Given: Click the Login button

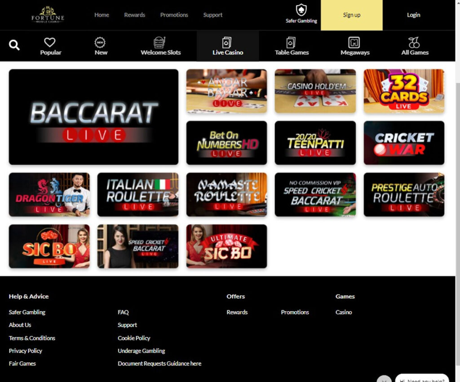Looking at the screenshot, I should 413,15.
